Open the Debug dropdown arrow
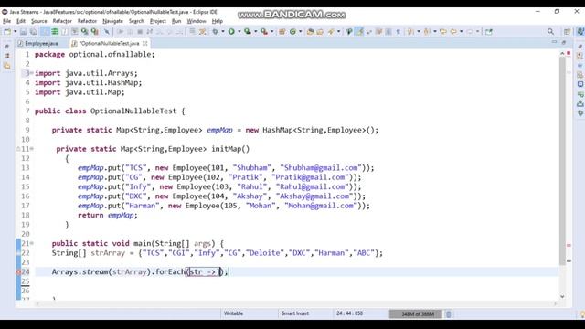Image resolution: width=585 pixels, height=329 pixels. pos(223,32)
